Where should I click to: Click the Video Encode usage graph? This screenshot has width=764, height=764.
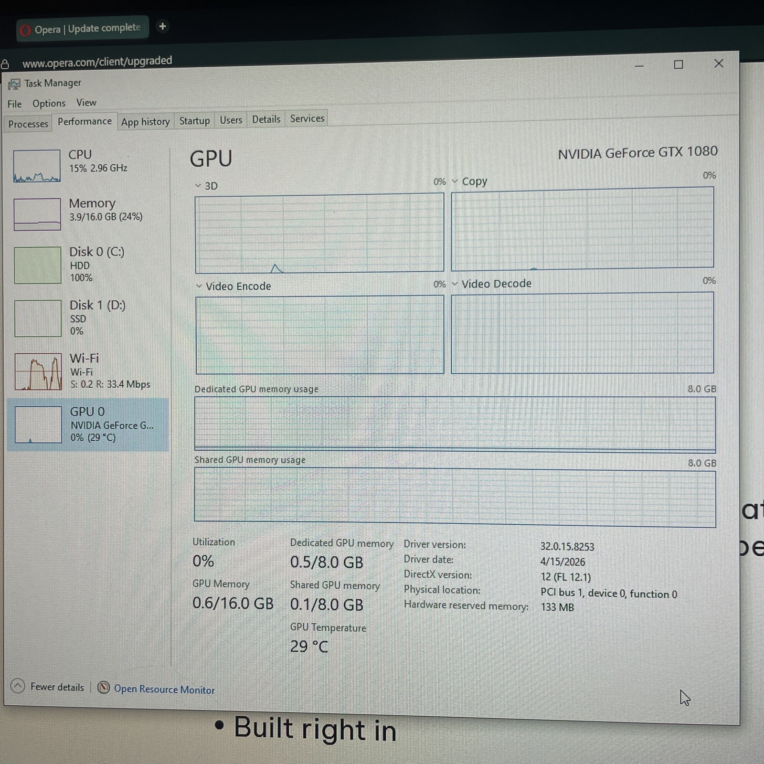[x=319, y=335]
